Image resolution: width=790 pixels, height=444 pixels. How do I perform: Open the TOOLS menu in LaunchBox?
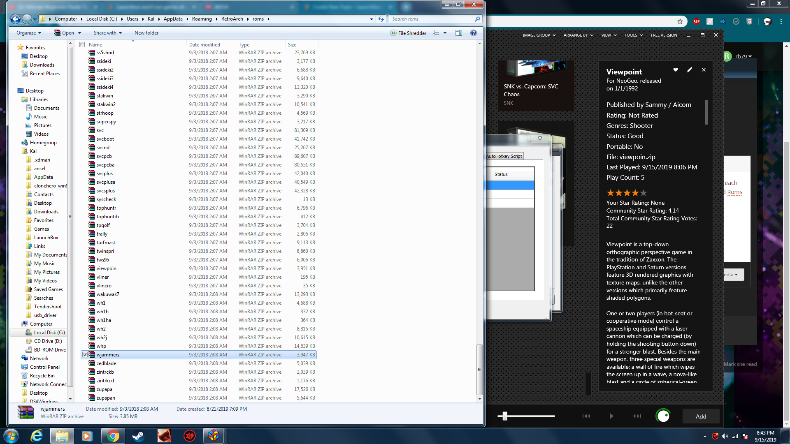[633, 35]
